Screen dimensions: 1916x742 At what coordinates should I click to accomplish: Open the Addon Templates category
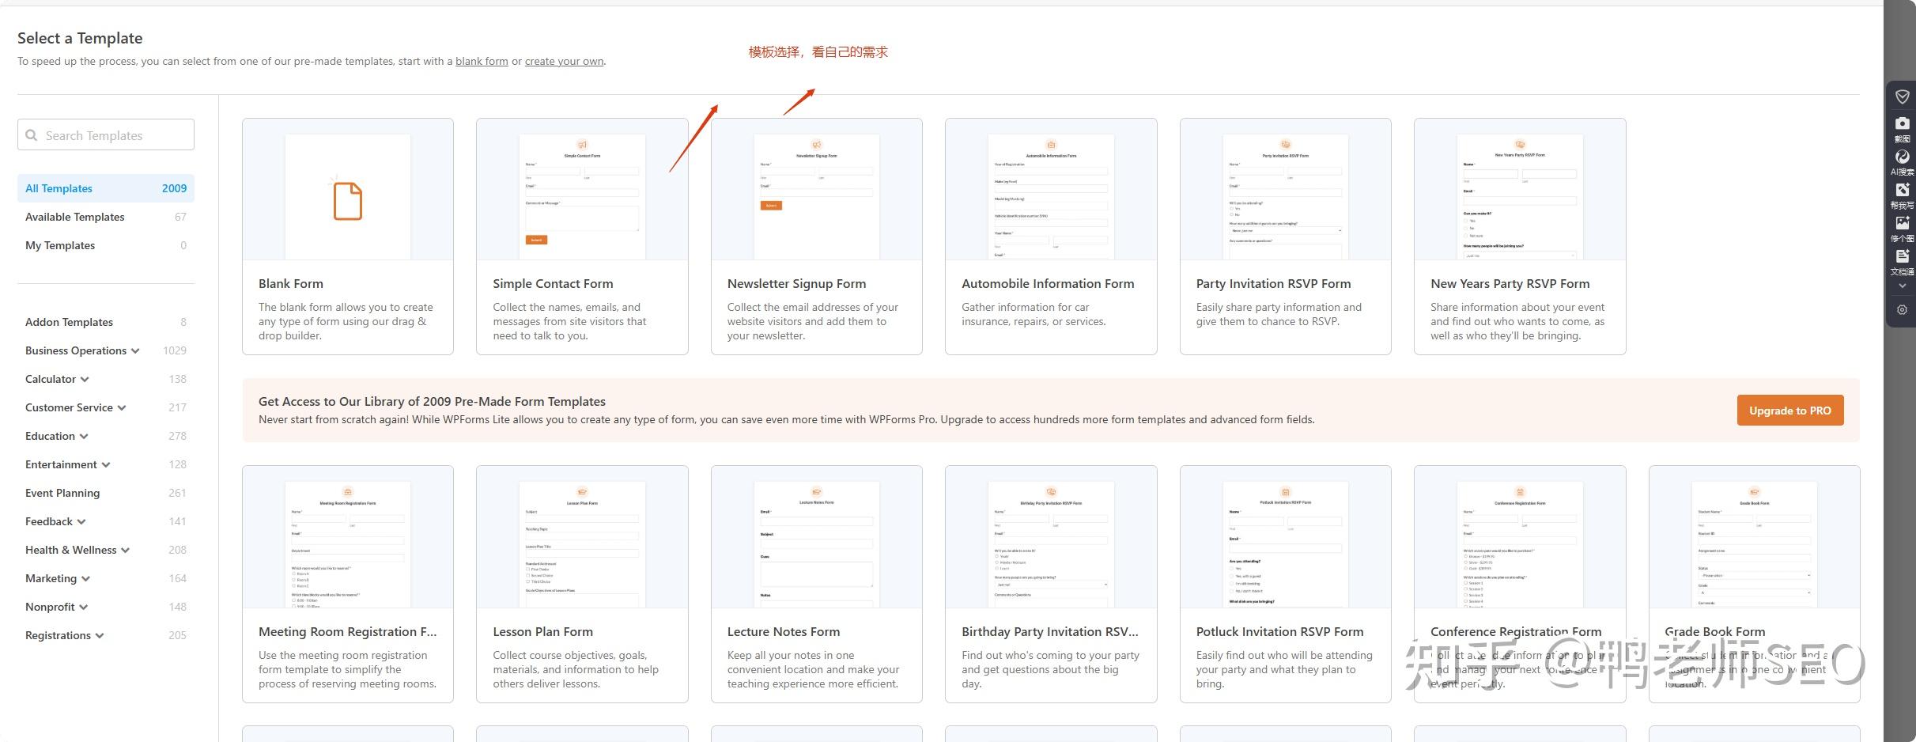click(x=106, y=322)
